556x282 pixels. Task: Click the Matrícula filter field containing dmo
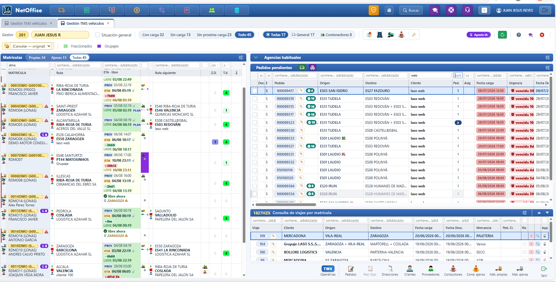(29, 65)
